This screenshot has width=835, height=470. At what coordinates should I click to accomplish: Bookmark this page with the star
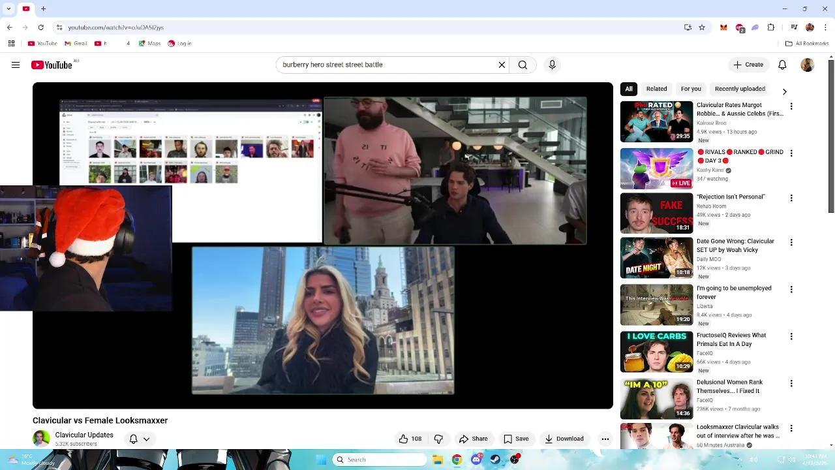click(x=702, y=27)
